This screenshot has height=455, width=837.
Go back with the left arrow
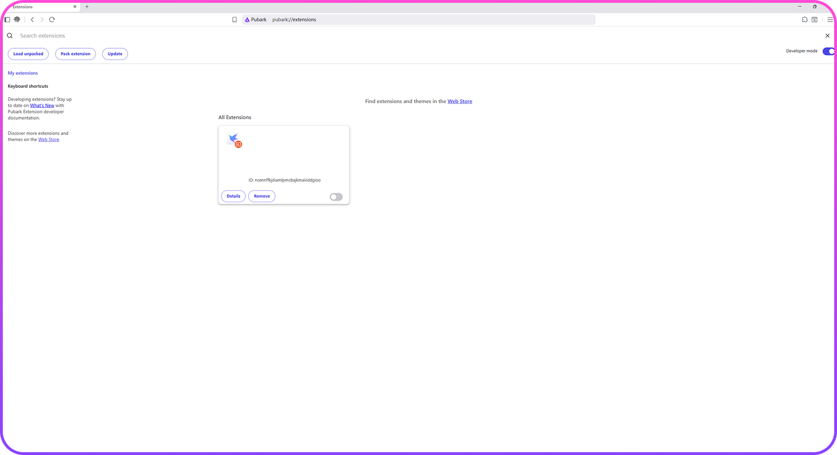pos(32,20)
